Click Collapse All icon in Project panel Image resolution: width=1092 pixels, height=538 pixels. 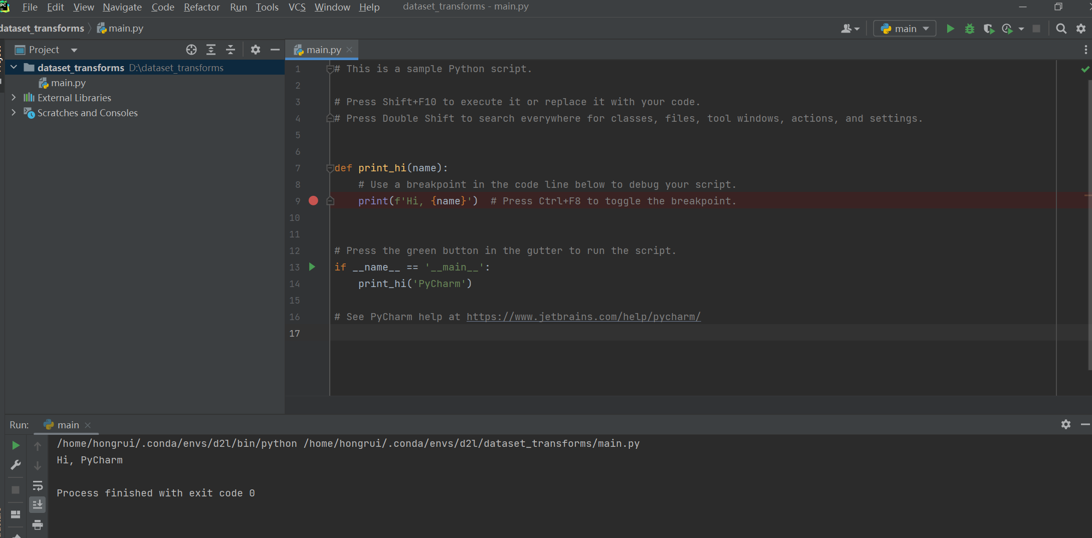click(x=231, y=50)
